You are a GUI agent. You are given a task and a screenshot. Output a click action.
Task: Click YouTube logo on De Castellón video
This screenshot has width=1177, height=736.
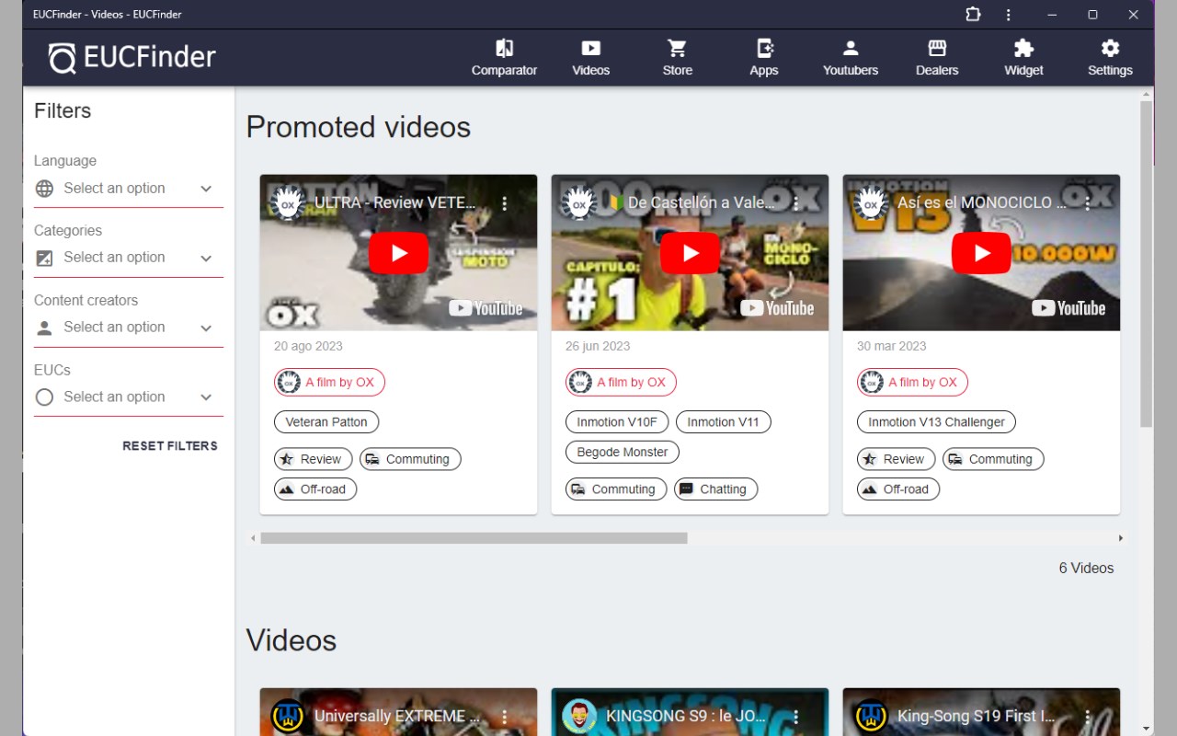coord(777,308)
